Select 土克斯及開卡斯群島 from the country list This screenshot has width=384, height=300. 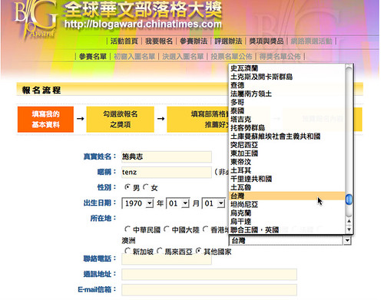286,77
